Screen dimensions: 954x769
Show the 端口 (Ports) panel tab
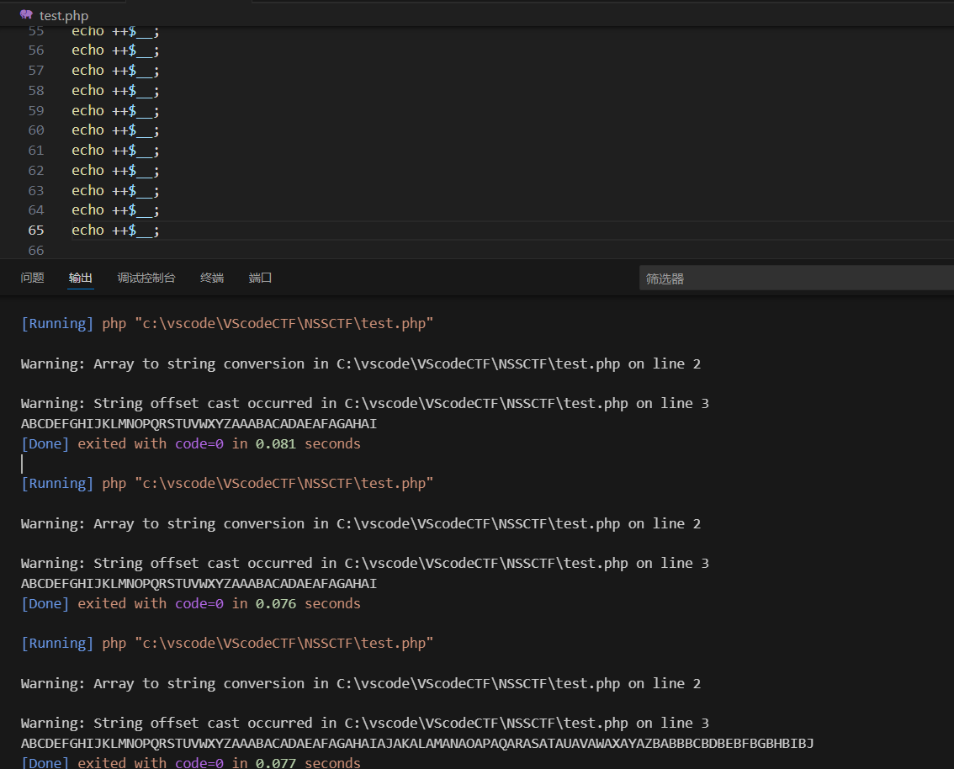coord(261,278)
